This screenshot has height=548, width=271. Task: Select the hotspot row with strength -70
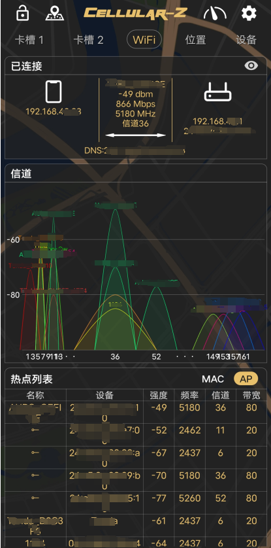pyautogui.click(x=136, y=480)
